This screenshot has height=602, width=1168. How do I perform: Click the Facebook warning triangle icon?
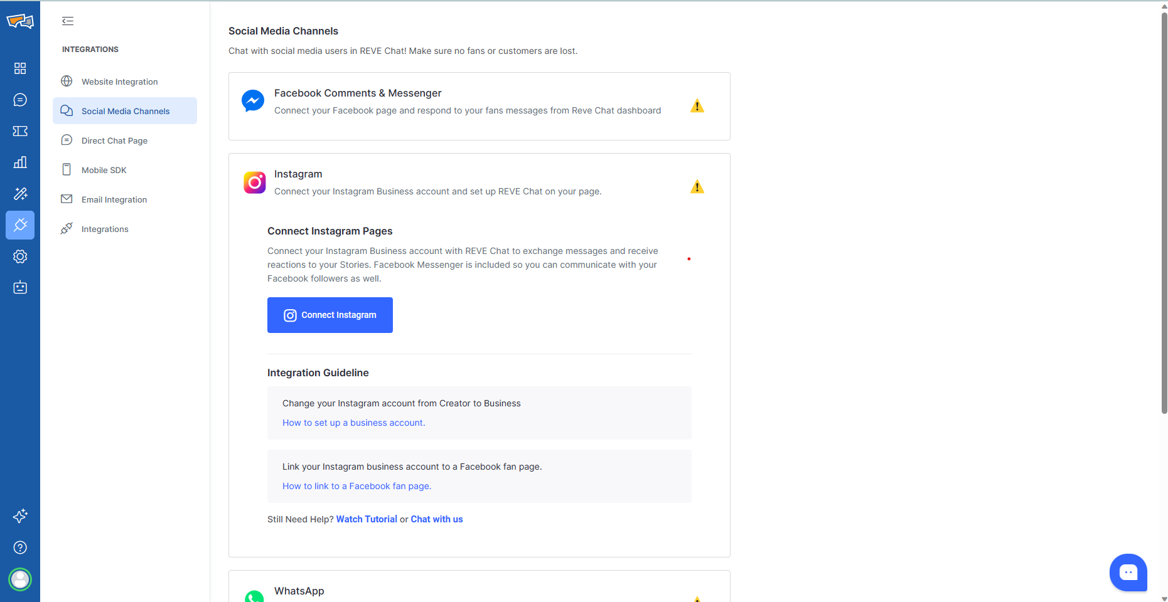tap(697, 106)
